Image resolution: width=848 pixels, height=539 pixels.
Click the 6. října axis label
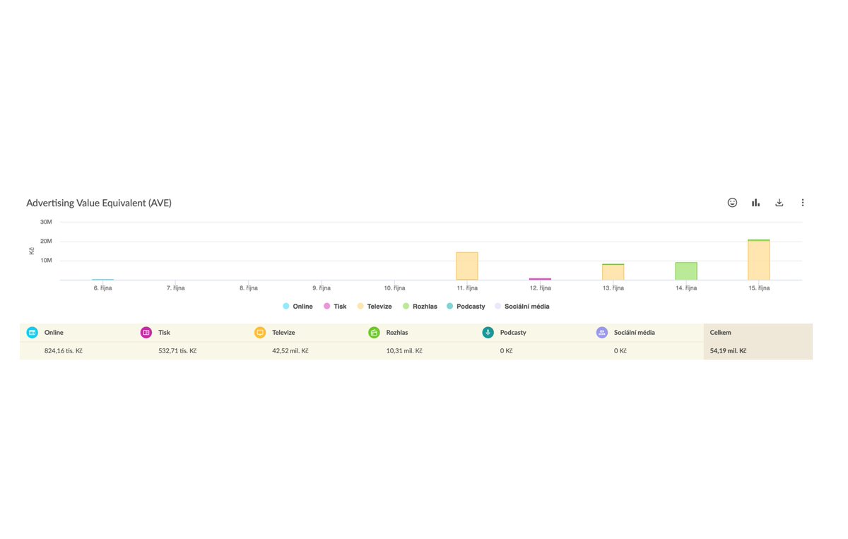tap(102, 288)
